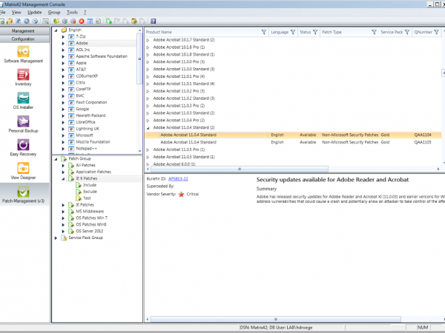Viewport: 445px width, 333px height.
Task: Open the Easy Recovery module
Action: [23, 147]
